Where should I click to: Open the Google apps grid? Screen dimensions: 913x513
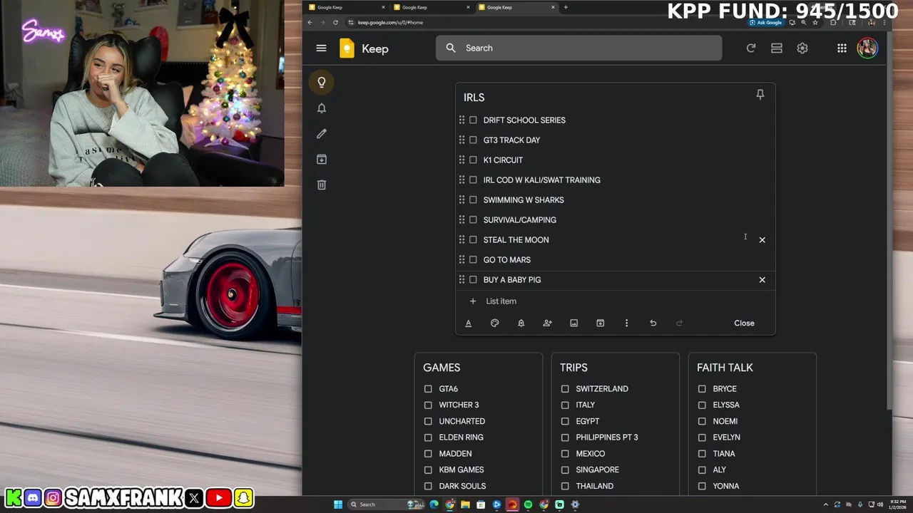point(842,48)
